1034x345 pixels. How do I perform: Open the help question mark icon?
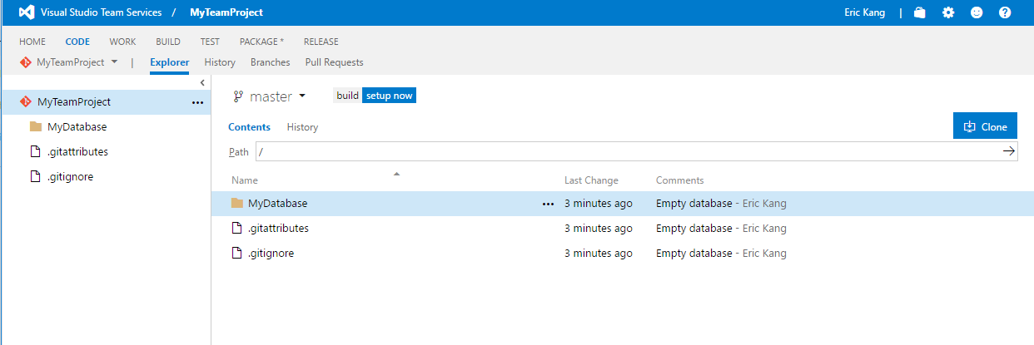click(x=1005, y=12)
